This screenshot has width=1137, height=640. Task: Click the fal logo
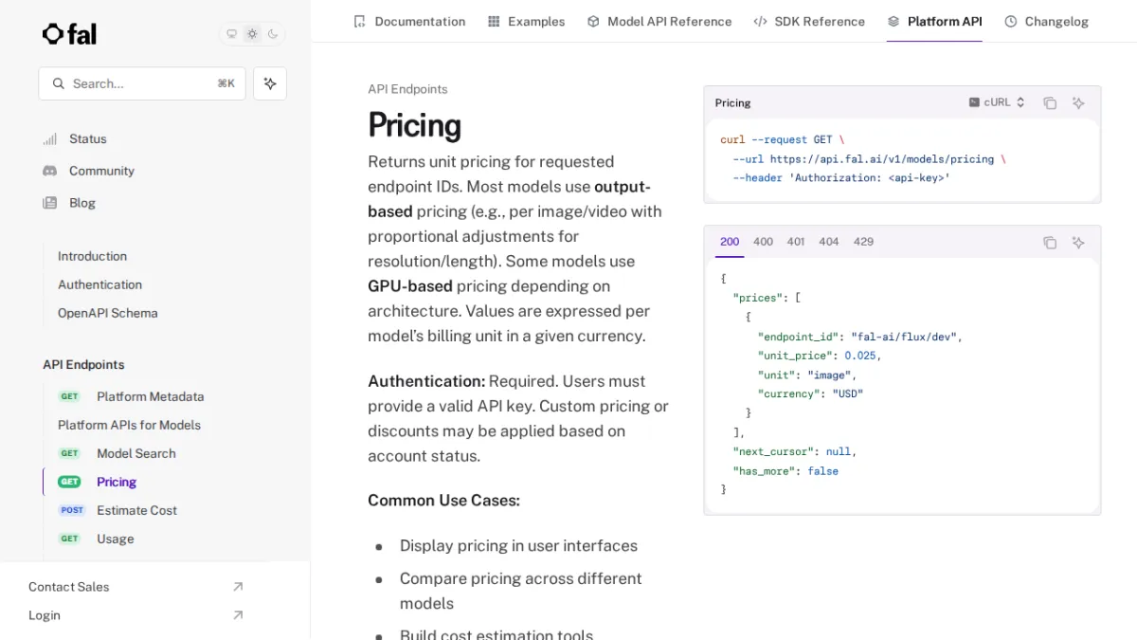pos(69,34)
